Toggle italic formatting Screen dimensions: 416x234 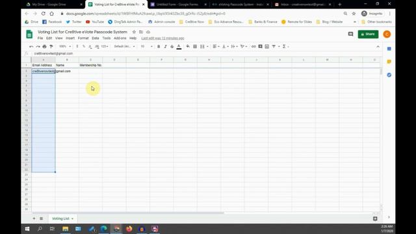tap(165, 46)
